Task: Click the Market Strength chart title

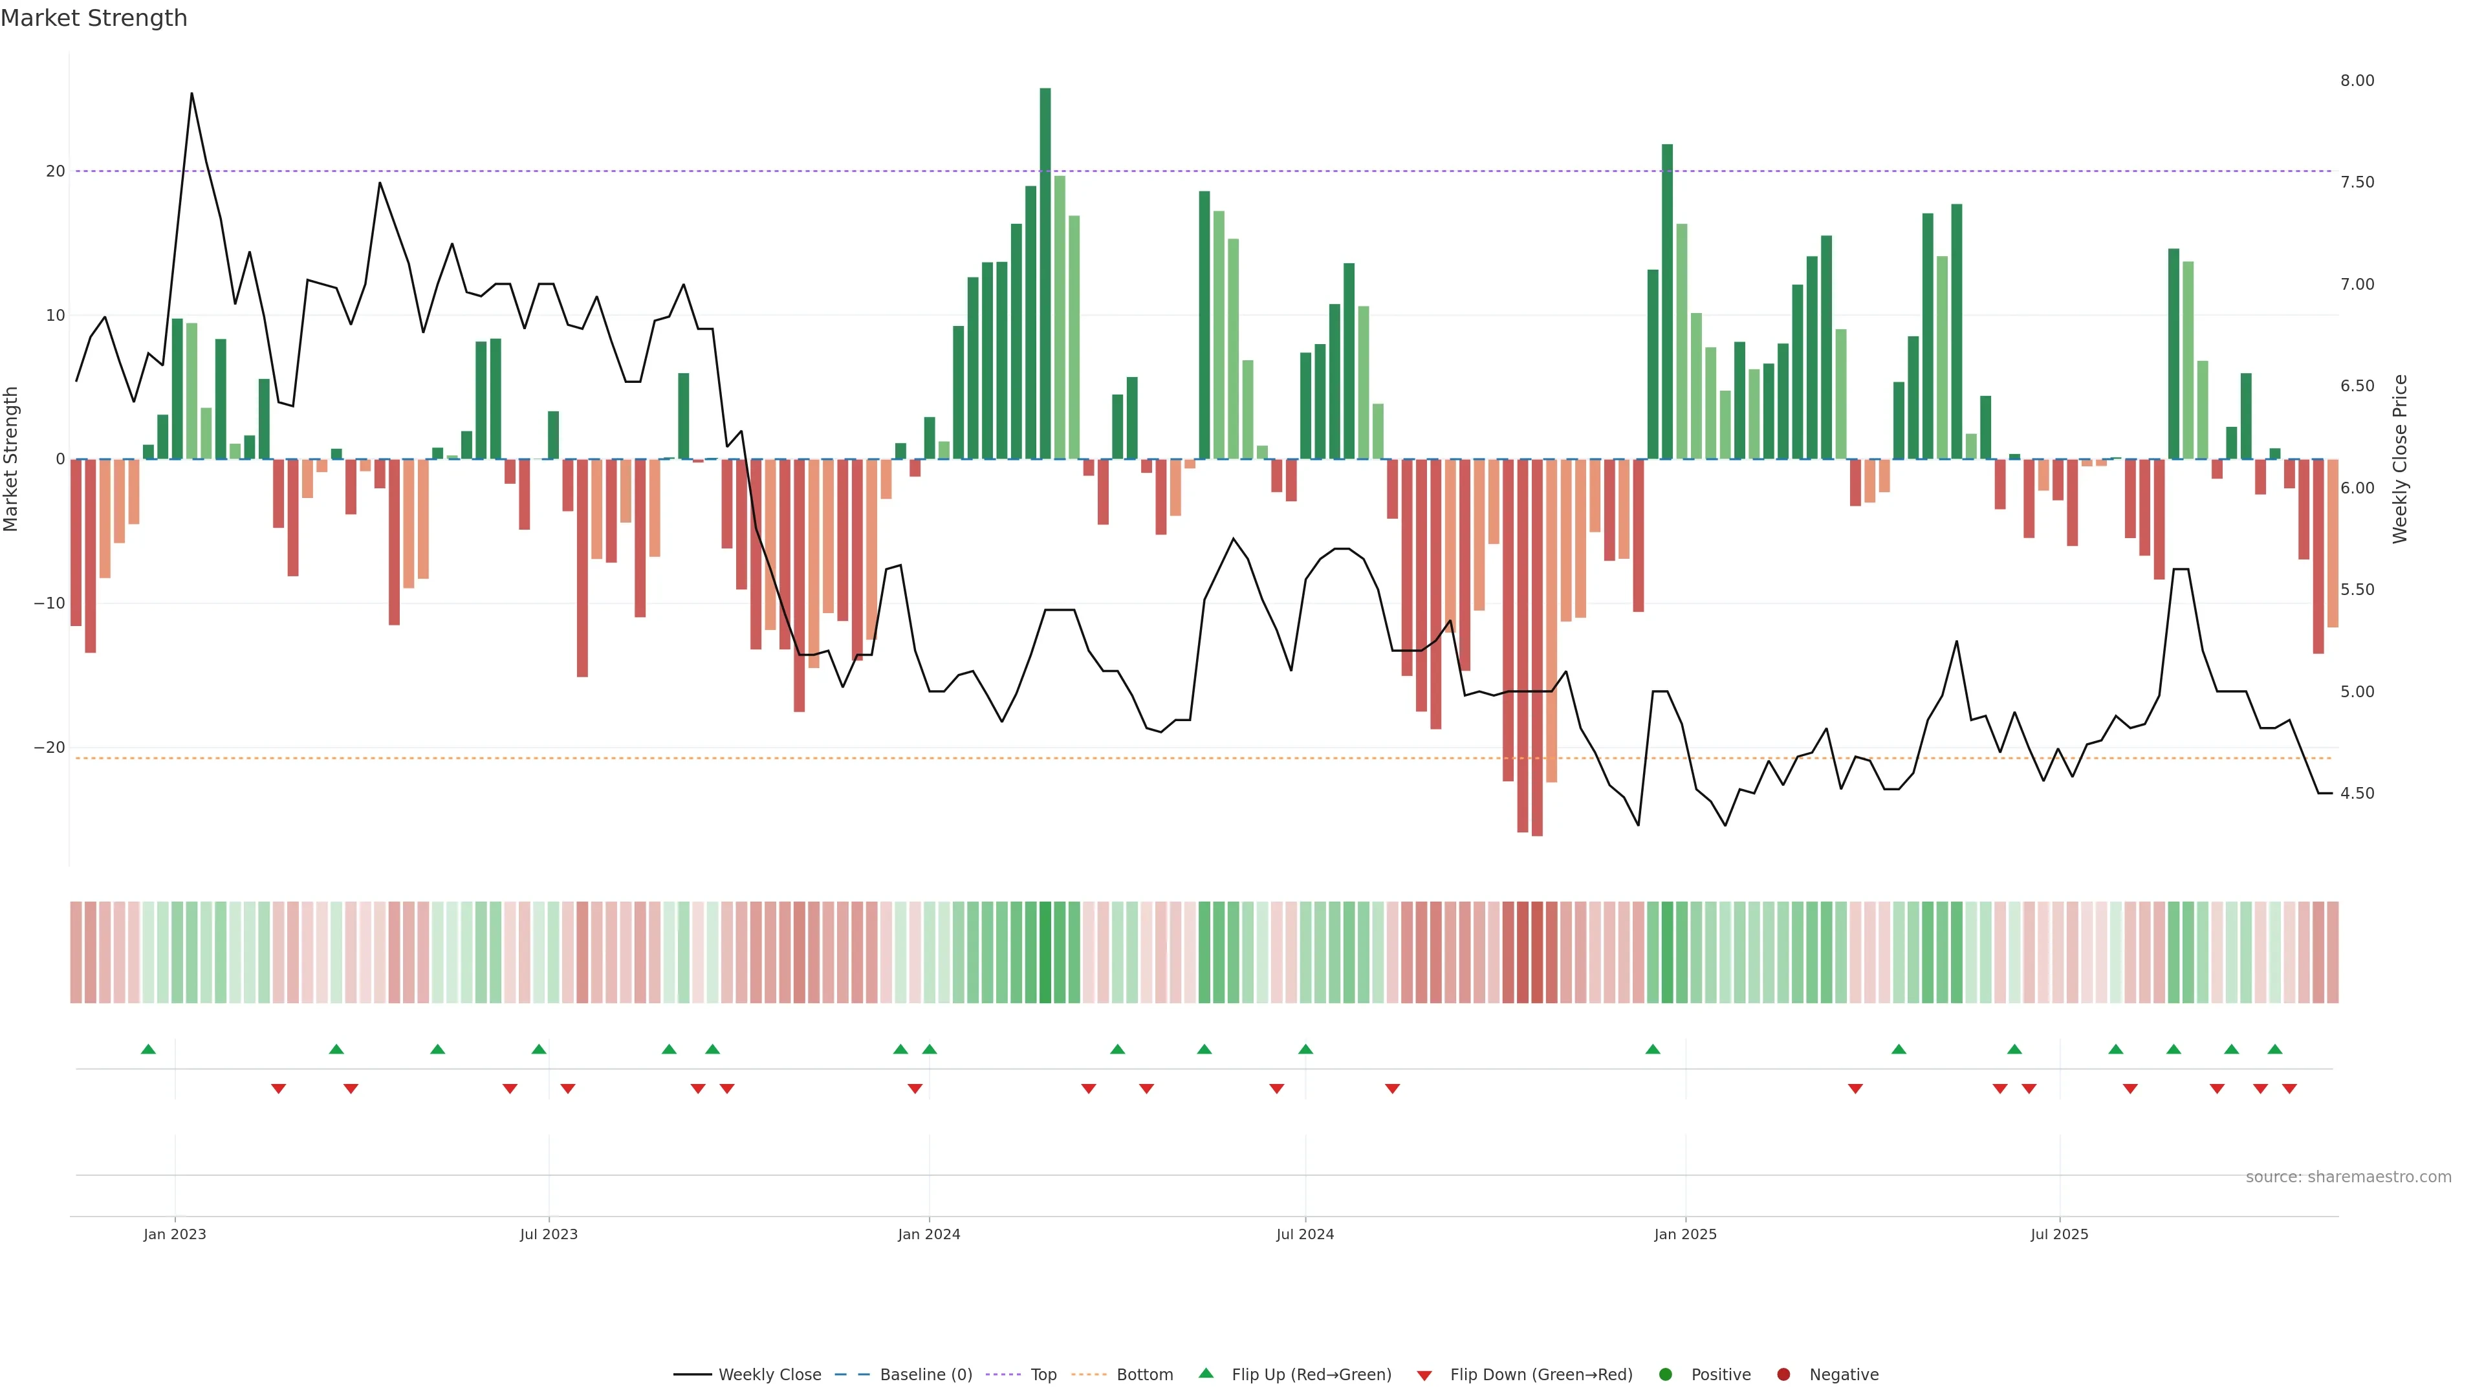Action: pos(94,18)
